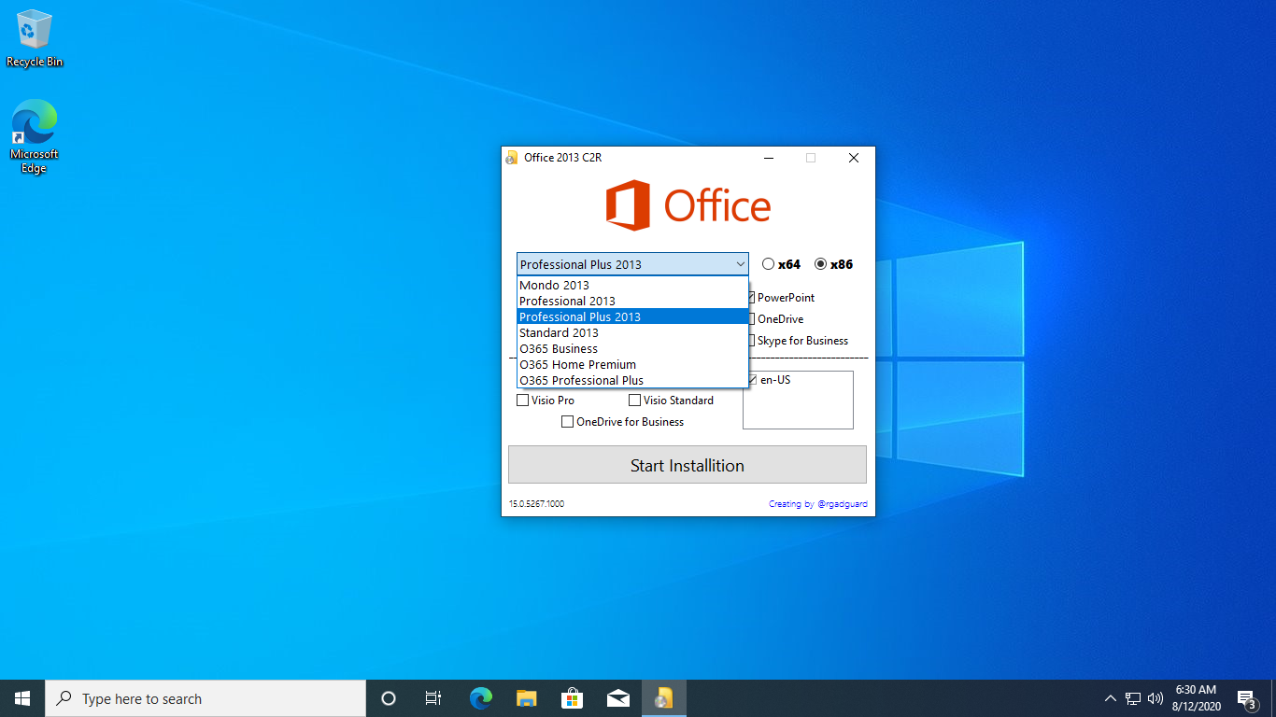This screenshot has width=1276, height=717.
Task: Open Cortana circle icon in taskbar
Action: coord(389,698)
